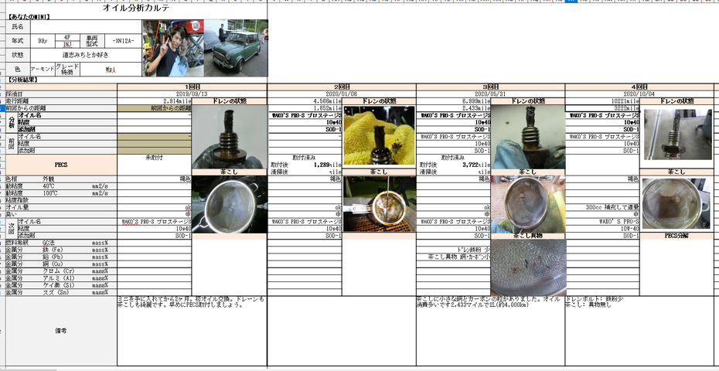Click the 走行距離 row label
719x371 pixels.
pos(61,101)
